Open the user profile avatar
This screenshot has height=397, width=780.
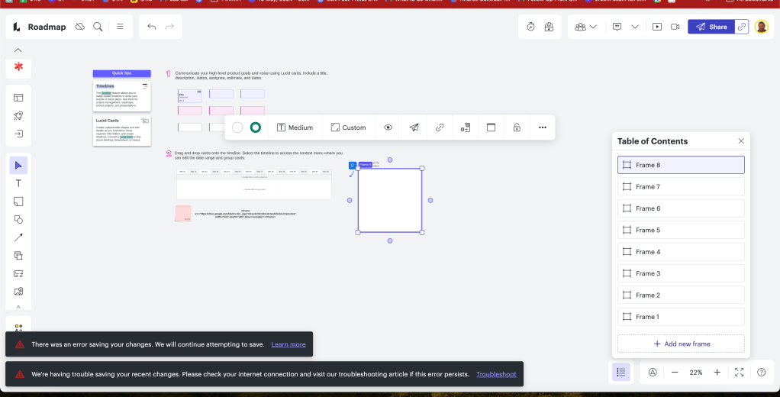[761, 27]
